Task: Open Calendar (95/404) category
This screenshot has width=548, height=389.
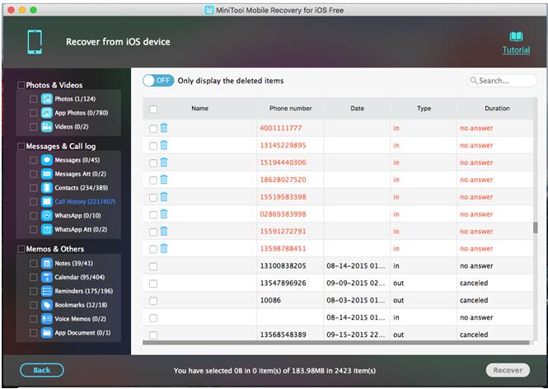Action: click(x=80, y=277)
